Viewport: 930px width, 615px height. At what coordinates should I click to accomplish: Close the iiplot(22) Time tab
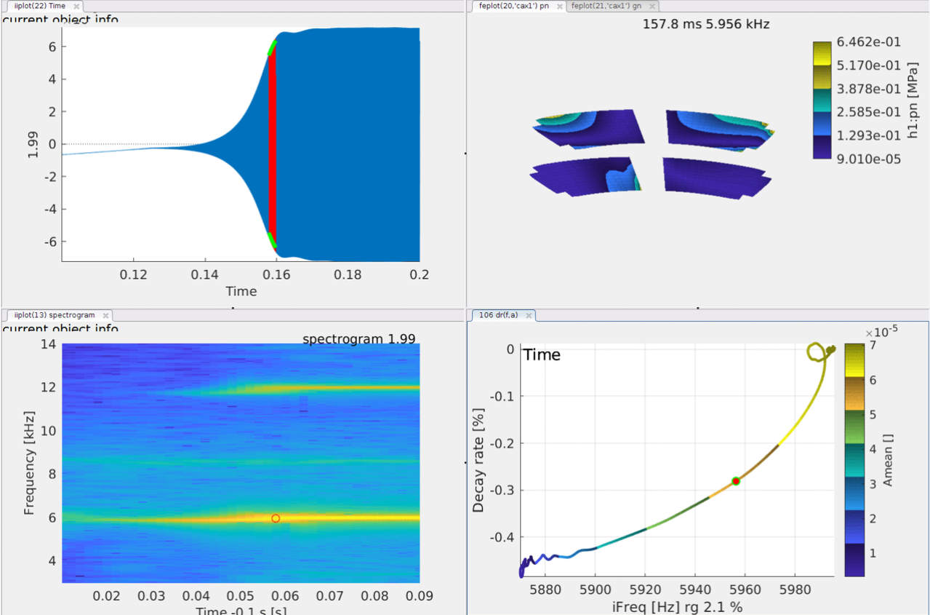[77, 6]
